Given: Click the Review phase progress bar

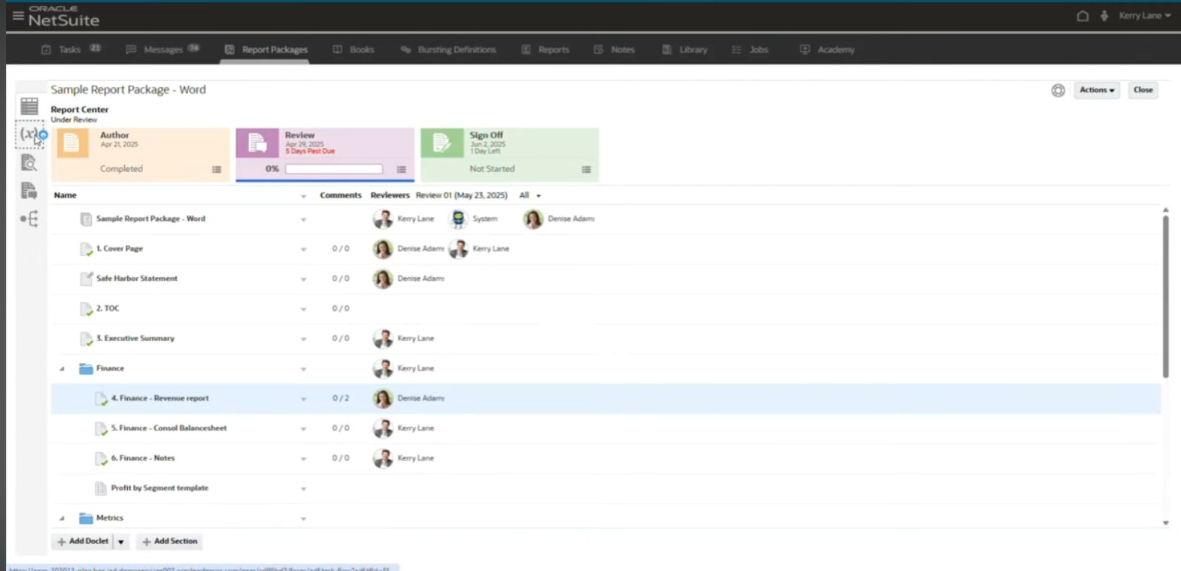Looking at the screenshot, I should point(334,169).
